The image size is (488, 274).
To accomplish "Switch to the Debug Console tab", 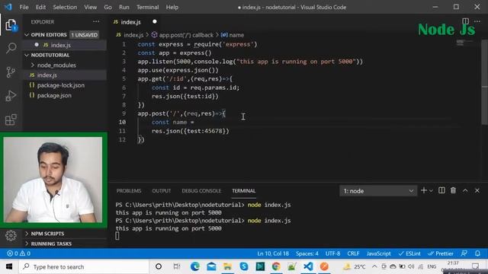I will pos(201,191).
